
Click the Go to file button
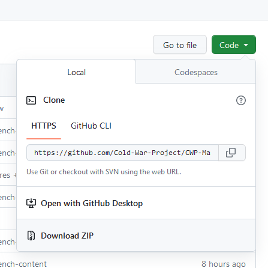click(180, 44)
